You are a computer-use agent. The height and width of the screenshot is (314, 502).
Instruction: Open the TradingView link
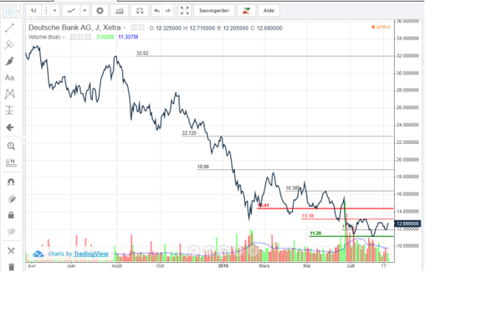tap(91, 254)
